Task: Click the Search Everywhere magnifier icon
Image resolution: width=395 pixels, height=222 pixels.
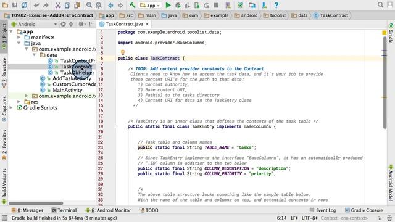Action: [380, 5]
